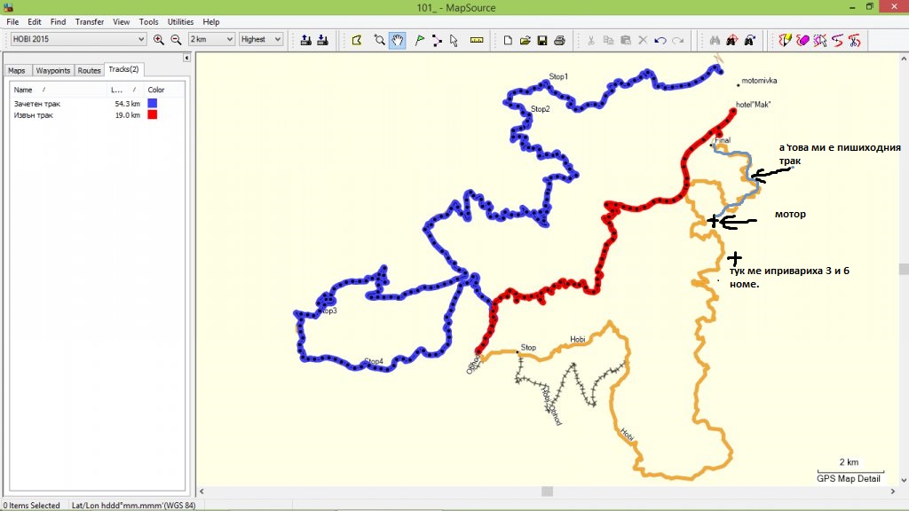Open the Edit menu
This screenshot has width=909, height=511.
[x=35, y=21]
